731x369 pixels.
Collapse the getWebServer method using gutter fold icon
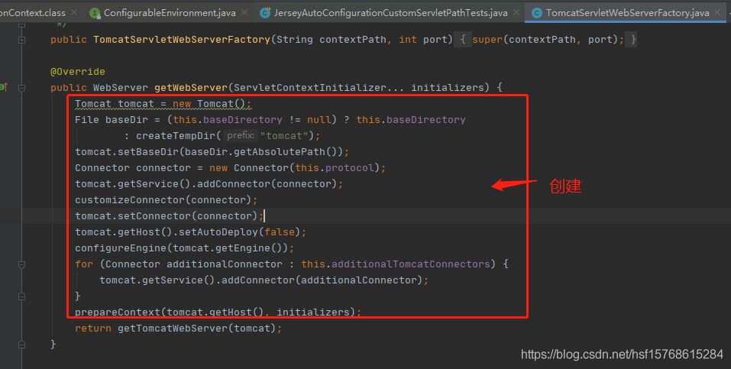pyautogui.click(x=21, y=88)
